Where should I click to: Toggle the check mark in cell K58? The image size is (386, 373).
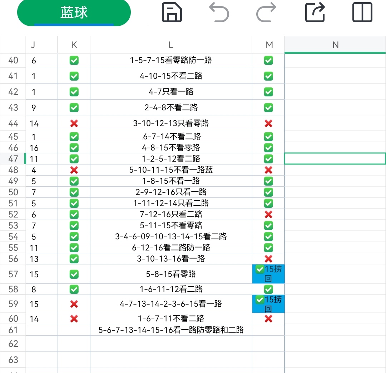(x=74, y=289)
